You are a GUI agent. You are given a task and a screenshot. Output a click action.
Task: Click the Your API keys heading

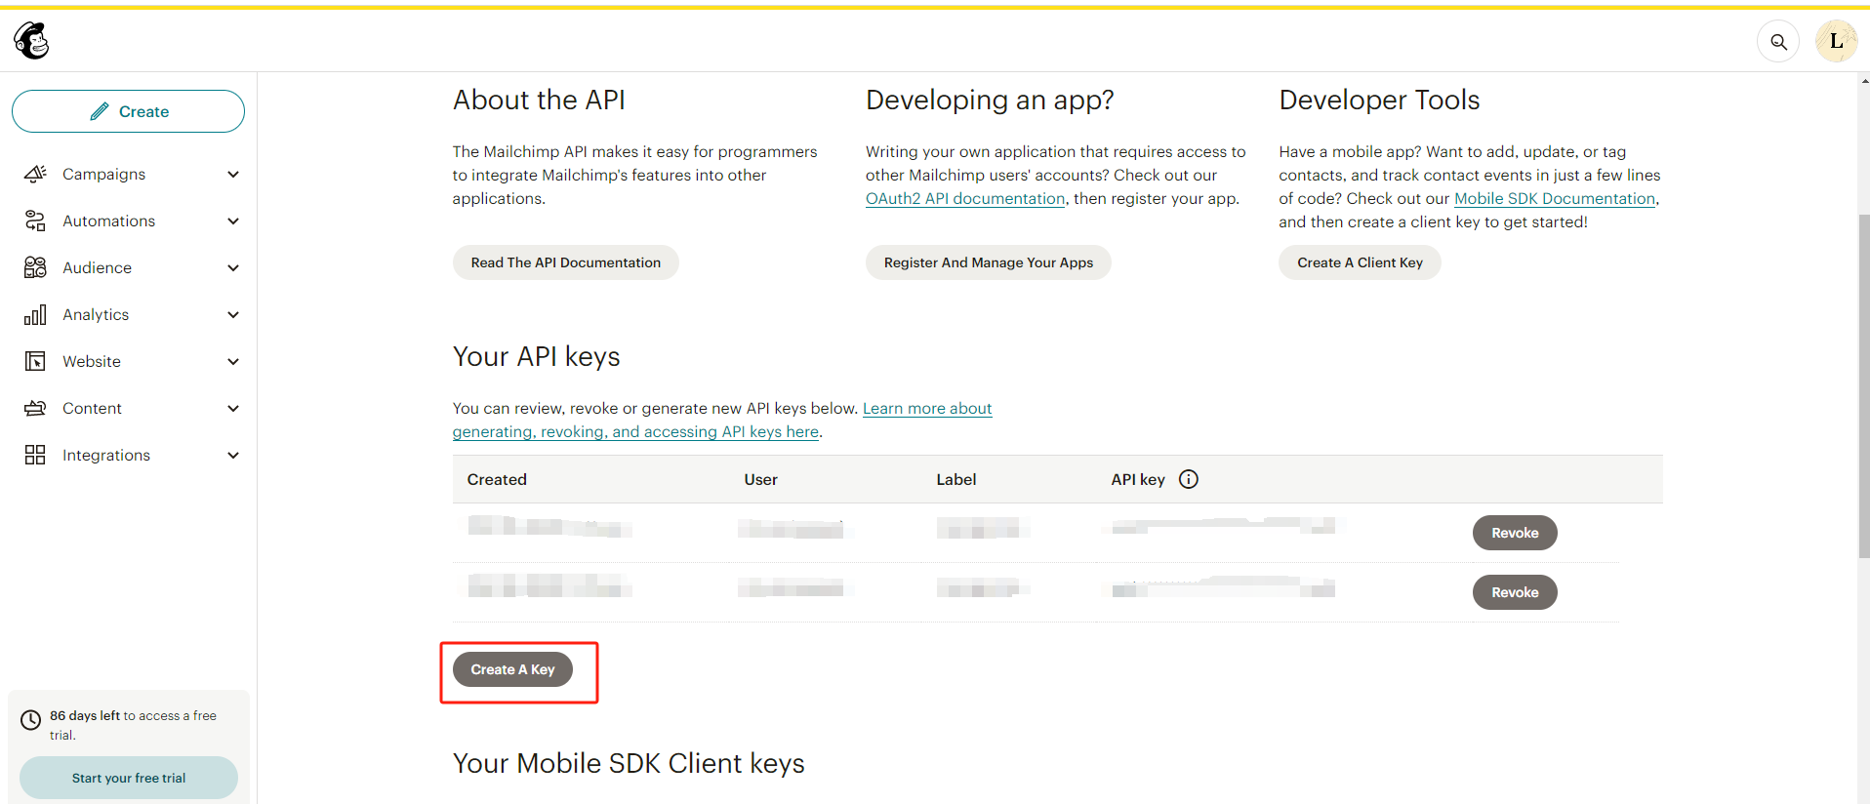[536, 357]
